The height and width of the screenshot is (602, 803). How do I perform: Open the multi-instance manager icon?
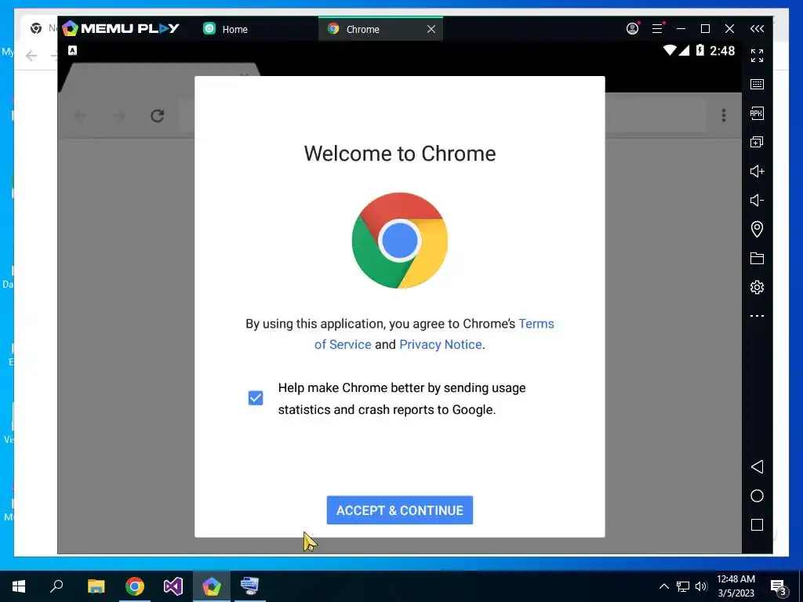tap(757, 142)
